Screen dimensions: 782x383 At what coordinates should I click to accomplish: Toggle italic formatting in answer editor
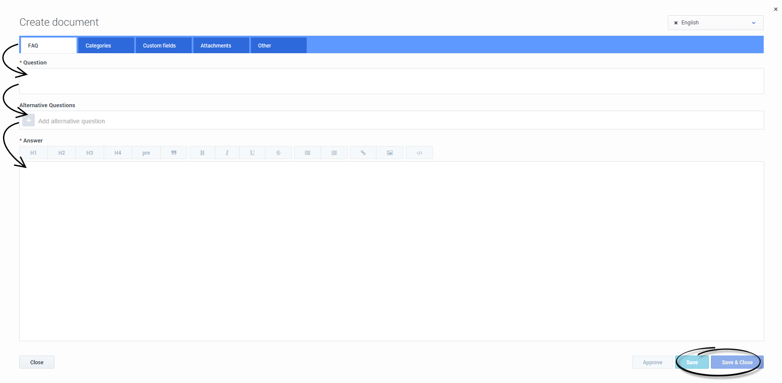(x=227, y=153)
